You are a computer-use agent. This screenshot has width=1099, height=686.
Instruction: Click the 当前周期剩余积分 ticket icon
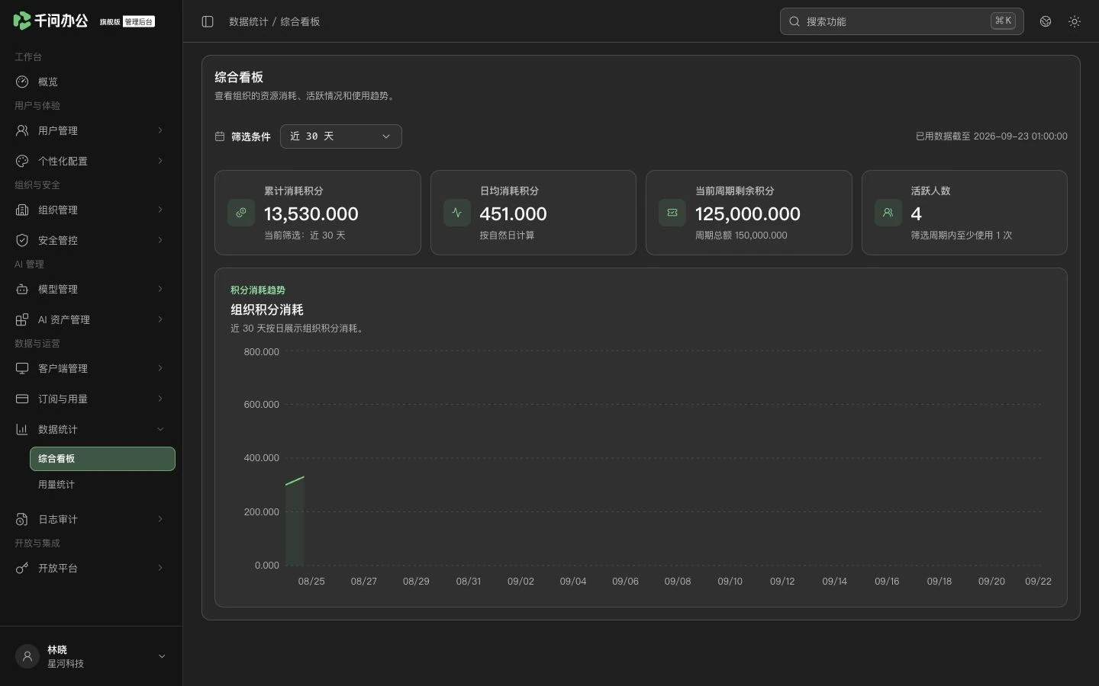672,213
